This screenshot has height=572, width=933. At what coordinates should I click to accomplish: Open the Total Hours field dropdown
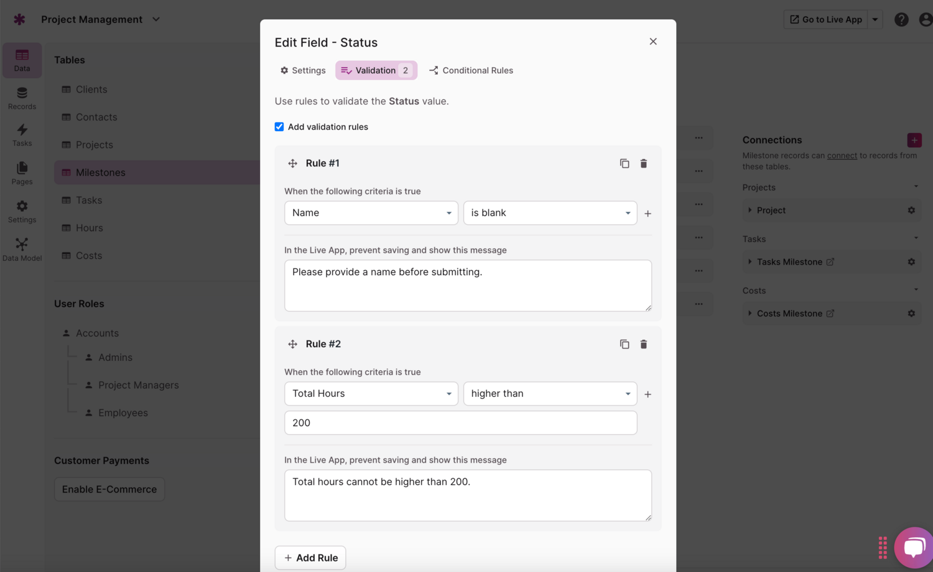[371, 394]
